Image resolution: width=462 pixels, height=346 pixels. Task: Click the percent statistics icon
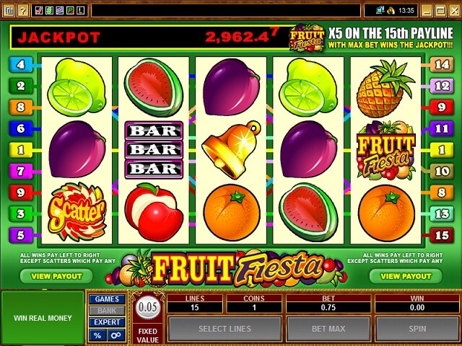pos(97,335)
